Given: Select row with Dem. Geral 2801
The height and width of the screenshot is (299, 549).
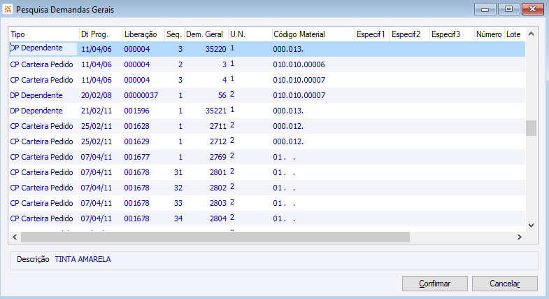Looking at the screenshot, I should (x=267, y=172).
